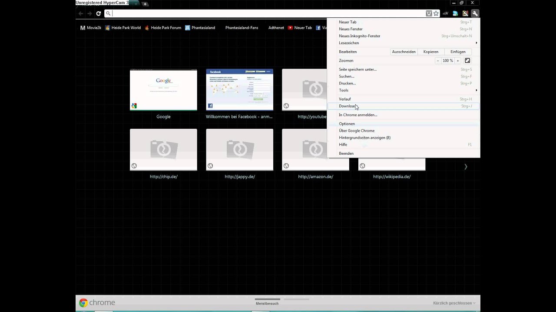The image size is (556, 312).
Task: Click the S extension icon beside wrench
Action: pos(465,13)
